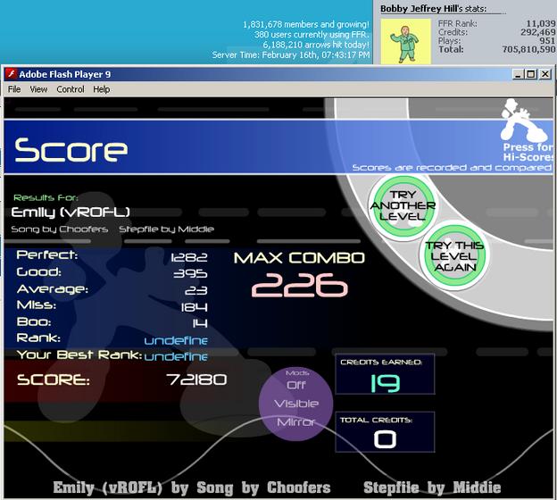Screen dimensions: 557x500
Task: Open the File menu
Action: point(14,89)
